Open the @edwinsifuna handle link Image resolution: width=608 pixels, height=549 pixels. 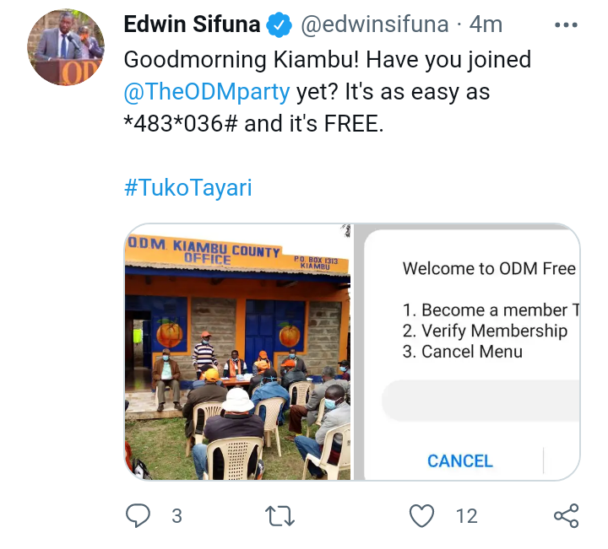pos(375,24)
